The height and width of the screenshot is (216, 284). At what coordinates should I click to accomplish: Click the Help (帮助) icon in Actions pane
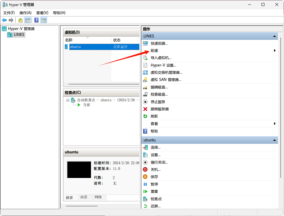click(x=145, y=131)
